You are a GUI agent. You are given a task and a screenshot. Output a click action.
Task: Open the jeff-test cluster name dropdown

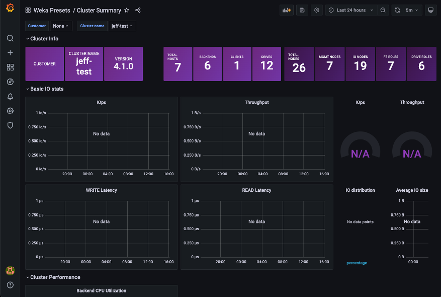tap(122, 26)
